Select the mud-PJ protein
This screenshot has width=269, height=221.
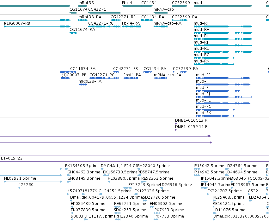coord(224,97)
